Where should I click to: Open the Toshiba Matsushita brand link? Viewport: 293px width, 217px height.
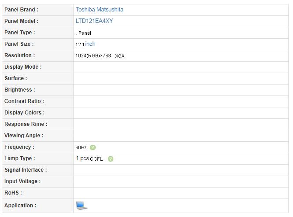[100, 10]
